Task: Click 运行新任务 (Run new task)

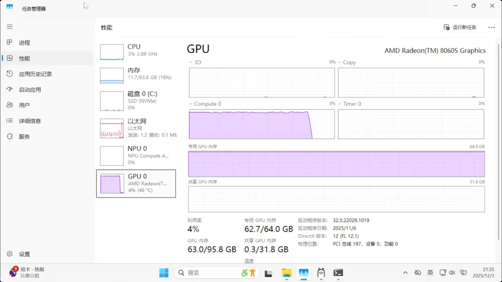Action: click(x=460, y=27)
